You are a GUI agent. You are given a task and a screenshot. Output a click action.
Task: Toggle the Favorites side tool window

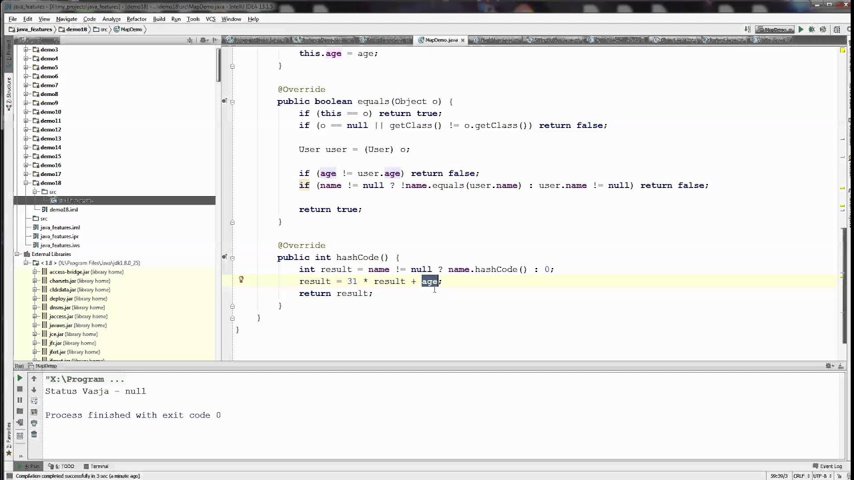click(x=9, y=440)
